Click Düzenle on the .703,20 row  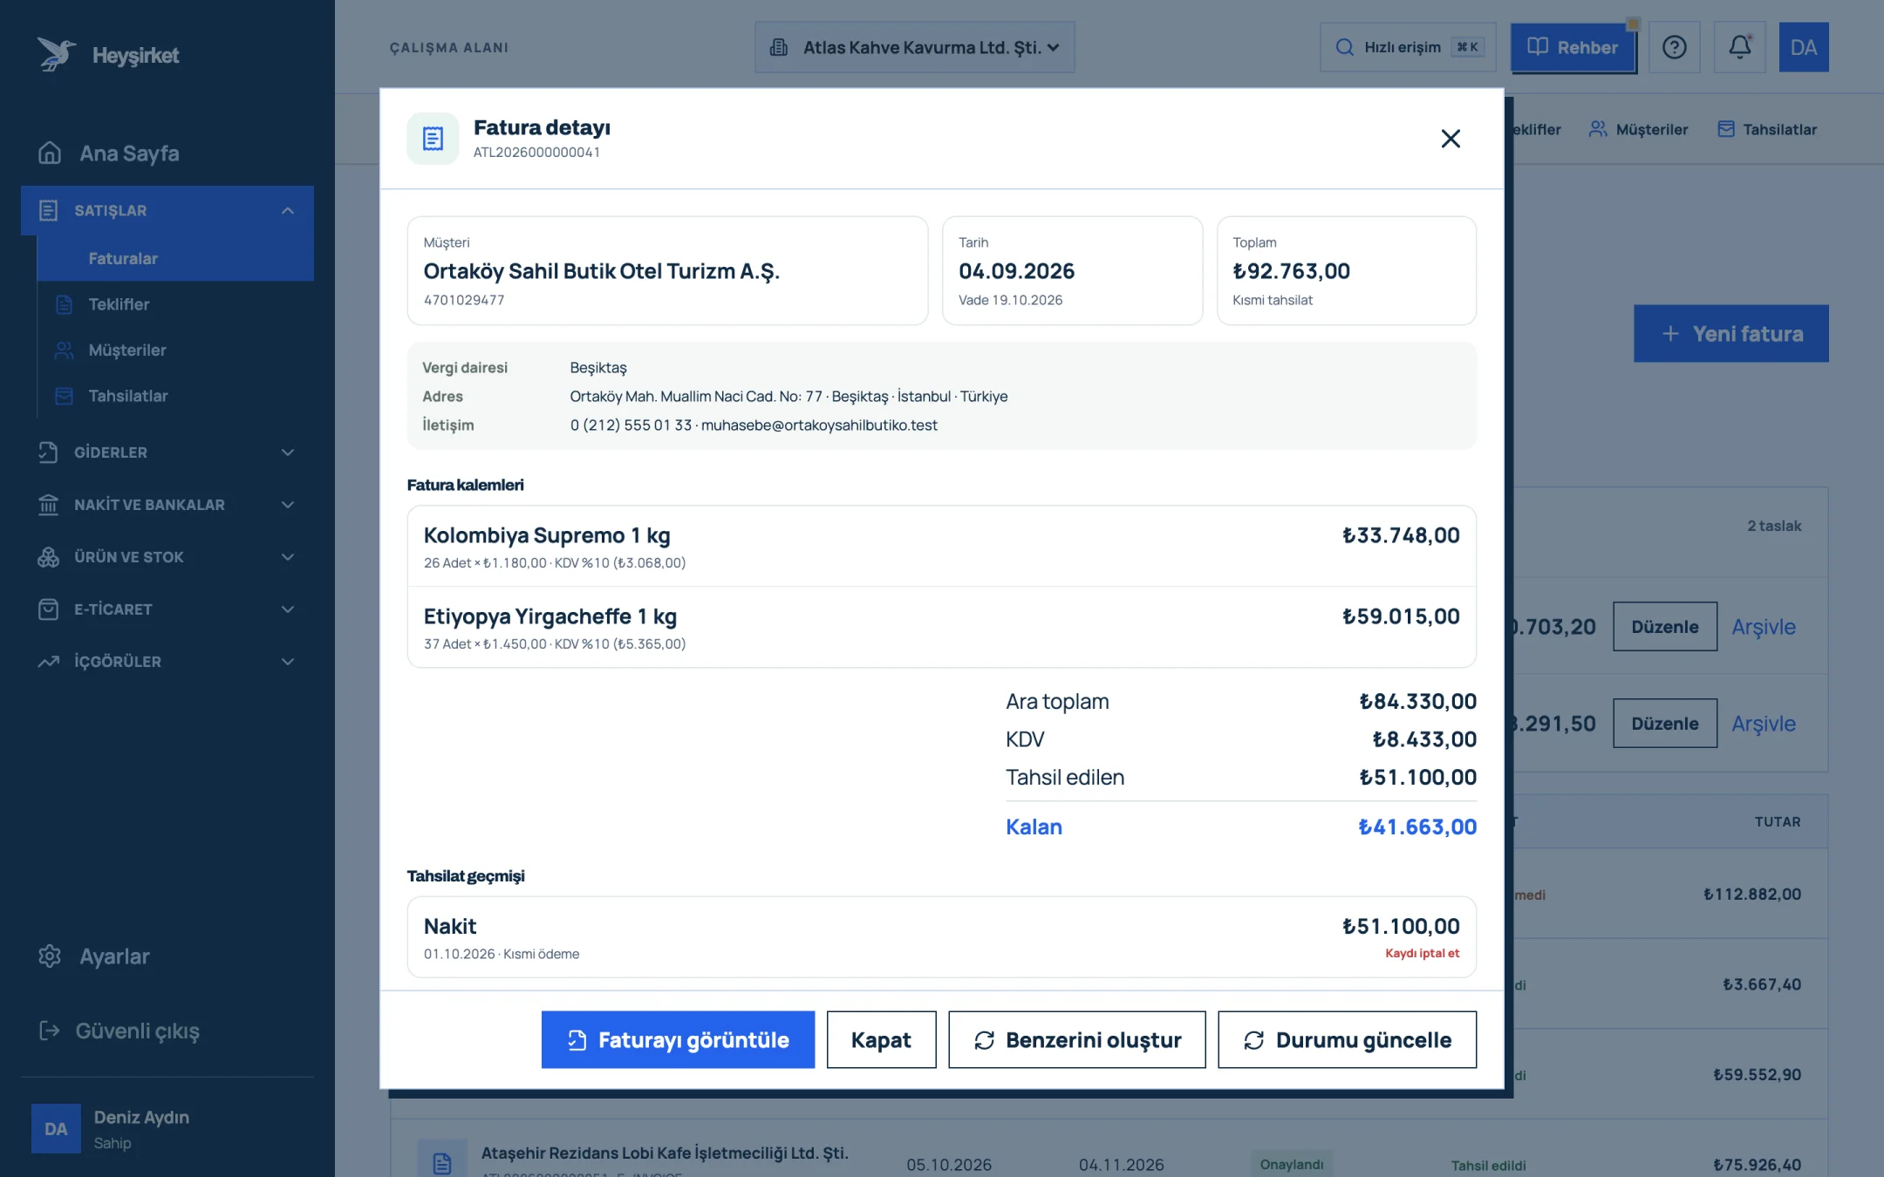[x=1664, y=626]
